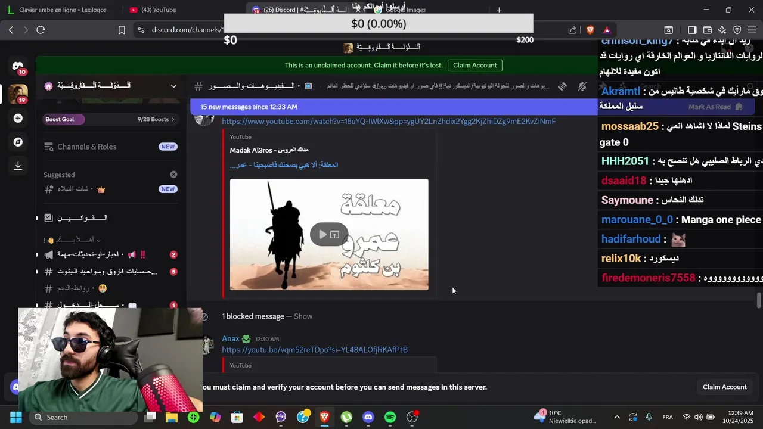Open embedded video in popout icon
Image resolution: width=763 pixels, height=429 pixels.
[x=335, y=235]
